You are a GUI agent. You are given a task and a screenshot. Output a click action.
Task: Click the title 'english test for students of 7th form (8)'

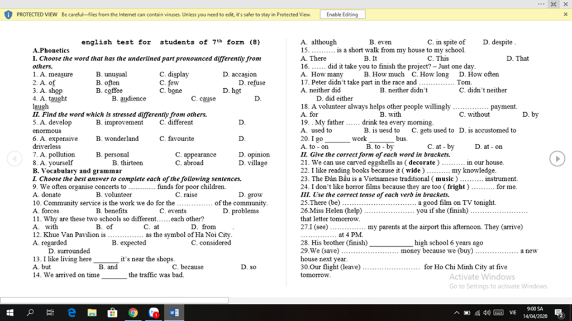pyautogui.click(x=170, y=42)
